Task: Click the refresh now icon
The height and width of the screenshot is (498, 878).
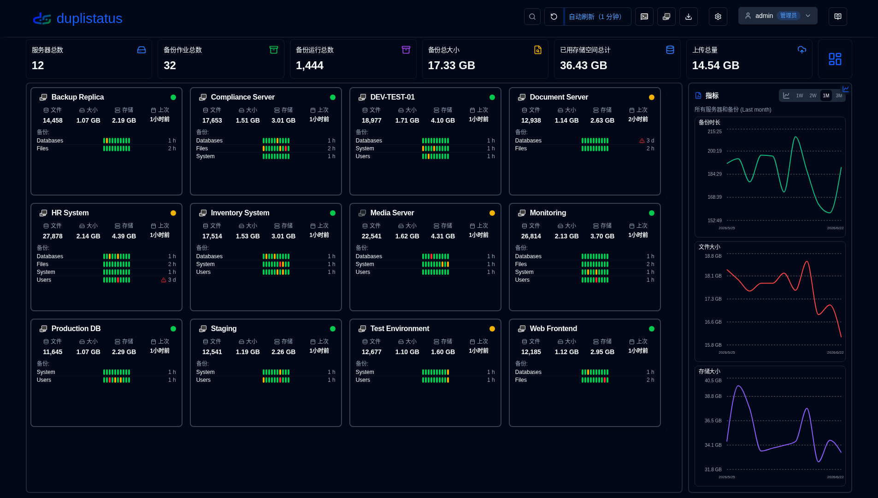Action: click(x=554, y=17)
